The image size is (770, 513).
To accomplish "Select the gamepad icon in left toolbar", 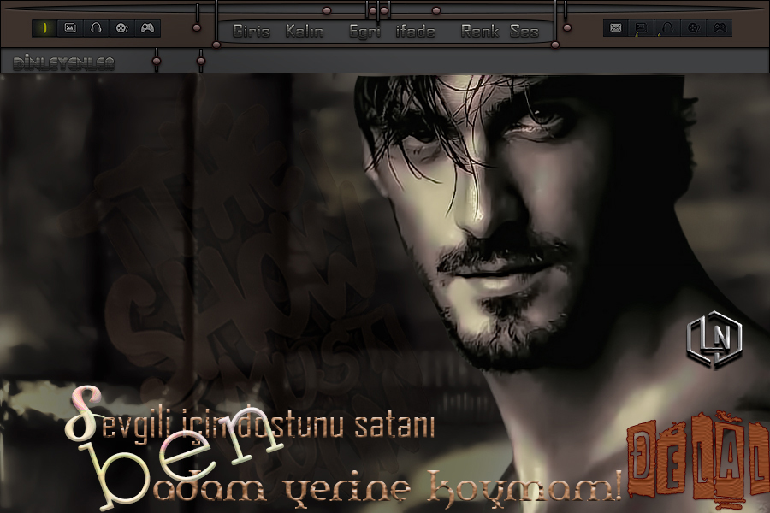I will pyautogui.click(x=147, y=28).
